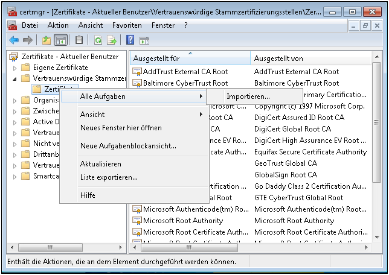
Task: Expand the Drittanbieter tree node arrow
Action: (15, 155)
